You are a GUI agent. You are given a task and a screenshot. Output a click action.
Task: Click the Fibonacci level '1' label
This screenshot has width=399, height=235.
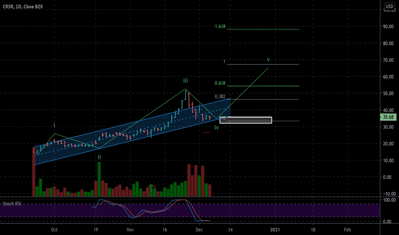coord(224,62)
